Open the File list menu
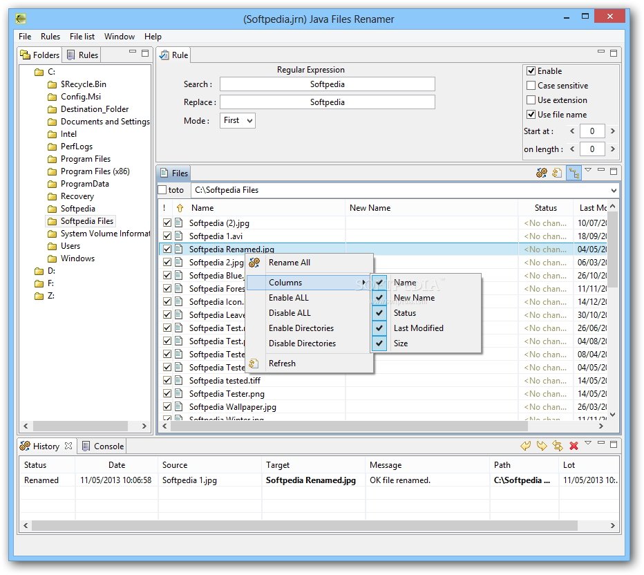Viewport: 644px width, 575px height. [82, 37]
